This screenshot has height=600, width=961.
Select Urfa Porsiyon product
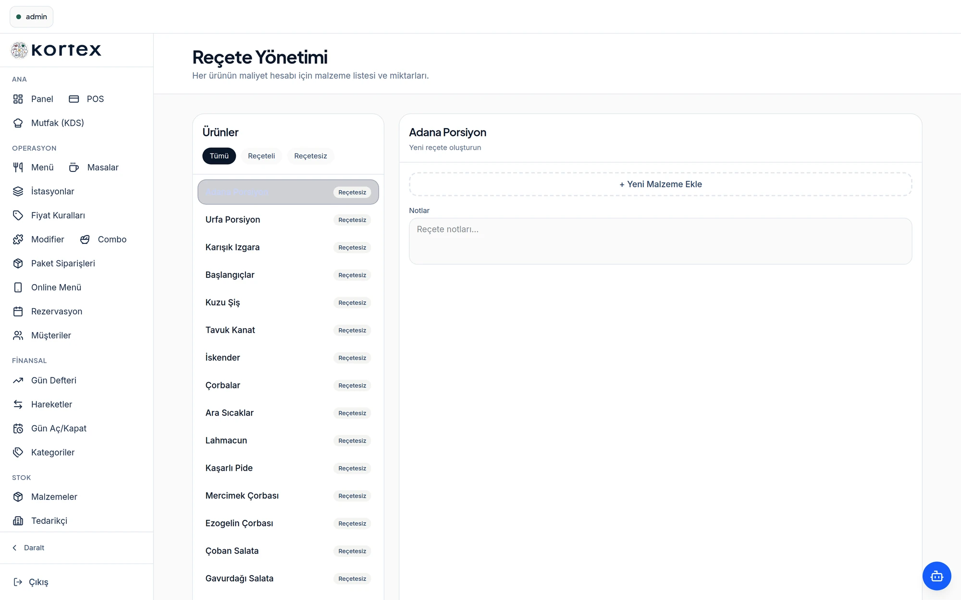[288, 220]
